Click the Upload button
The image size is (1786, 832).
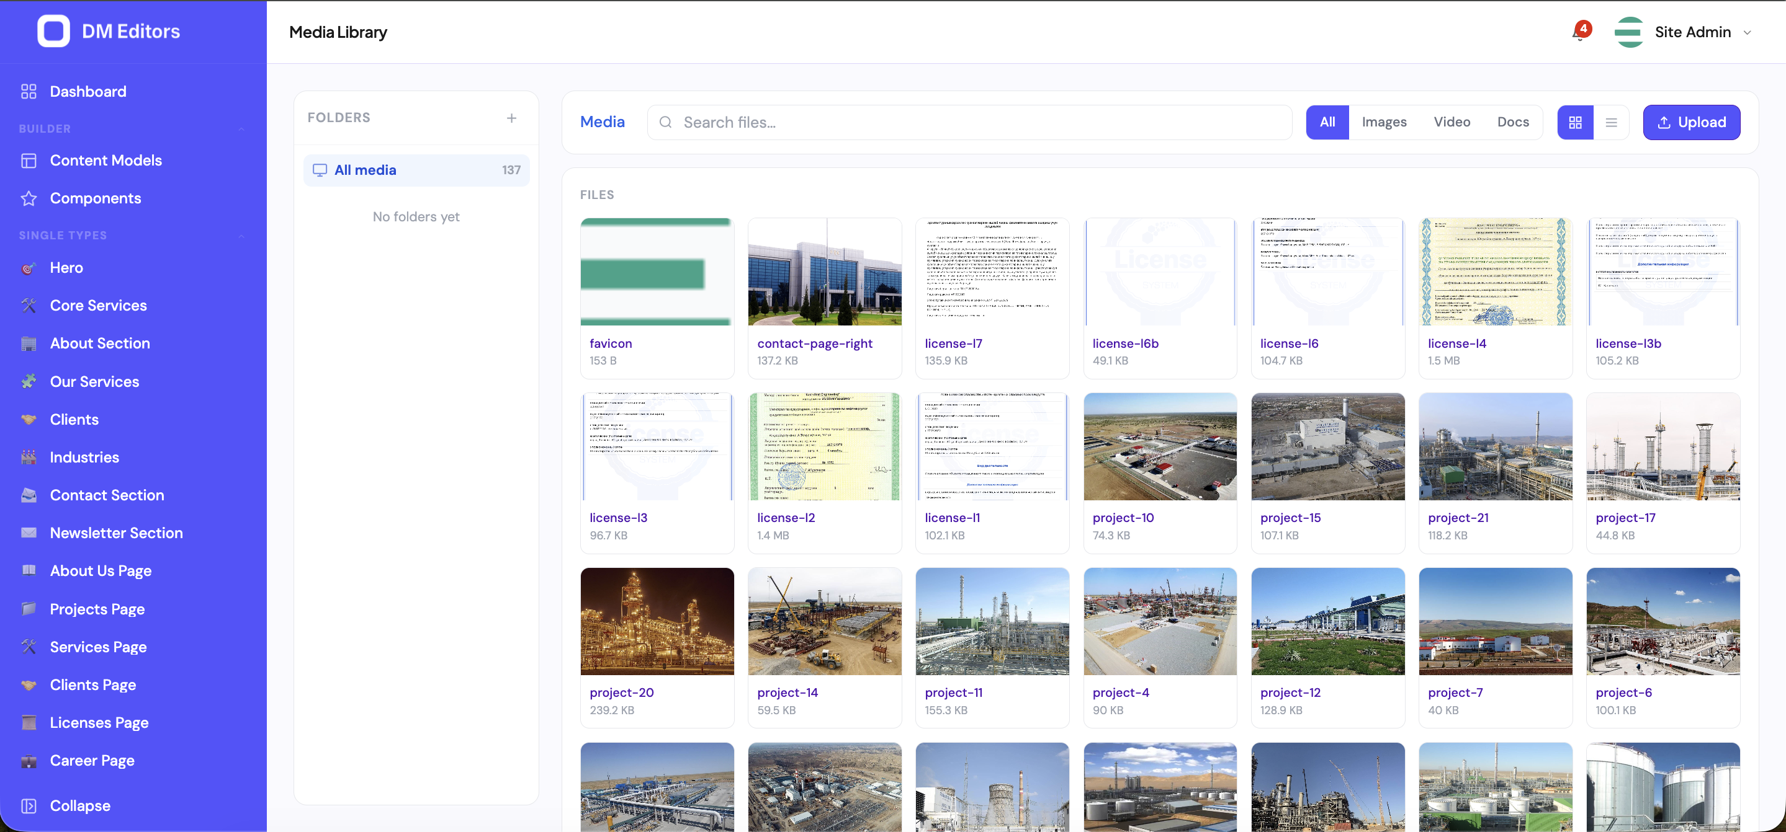pos(1691,122)
